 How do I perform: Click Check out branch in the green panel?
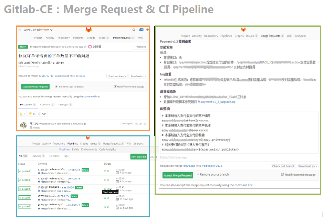coord(283,166)
